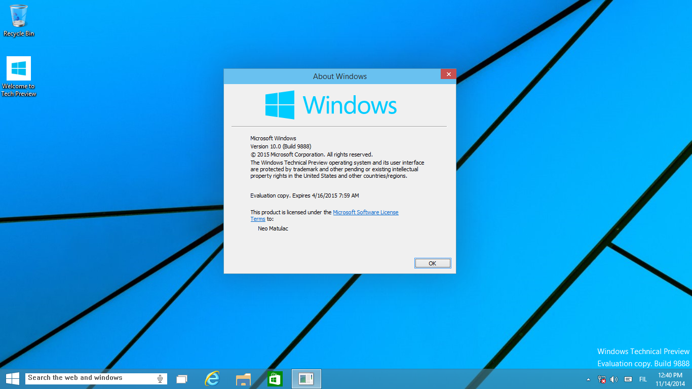Launch the Windows Store from the taskbar
Viewport: 692px width, 389px height.
tap(275, 378)
